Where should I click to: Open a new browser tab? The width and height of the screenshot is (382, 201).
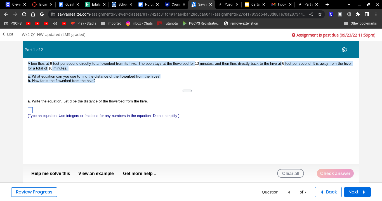coord(327,4)
